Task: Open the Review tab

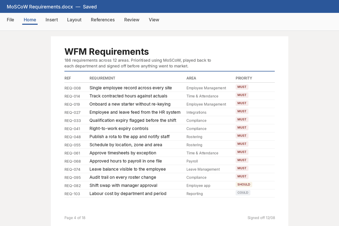Action: click(132, 20)
